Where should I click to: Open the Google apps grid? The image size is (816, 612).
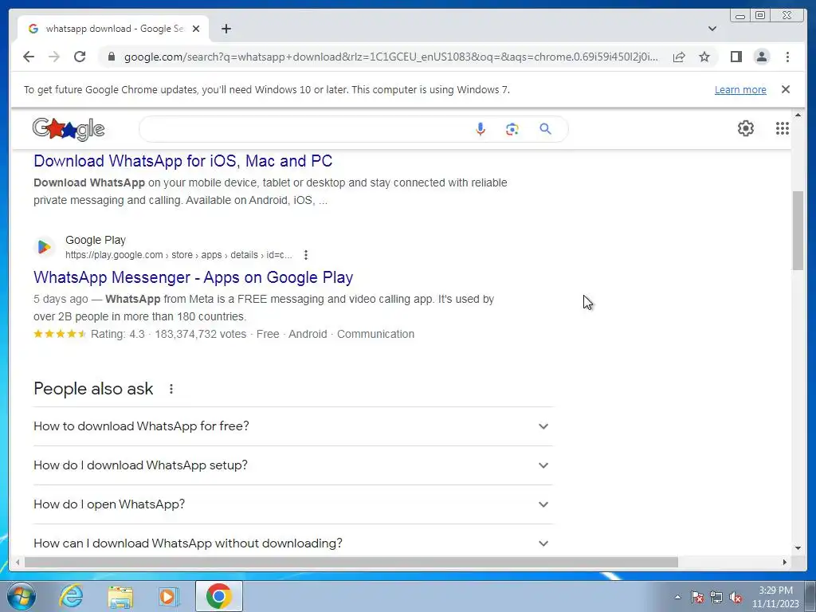[783, 128]
